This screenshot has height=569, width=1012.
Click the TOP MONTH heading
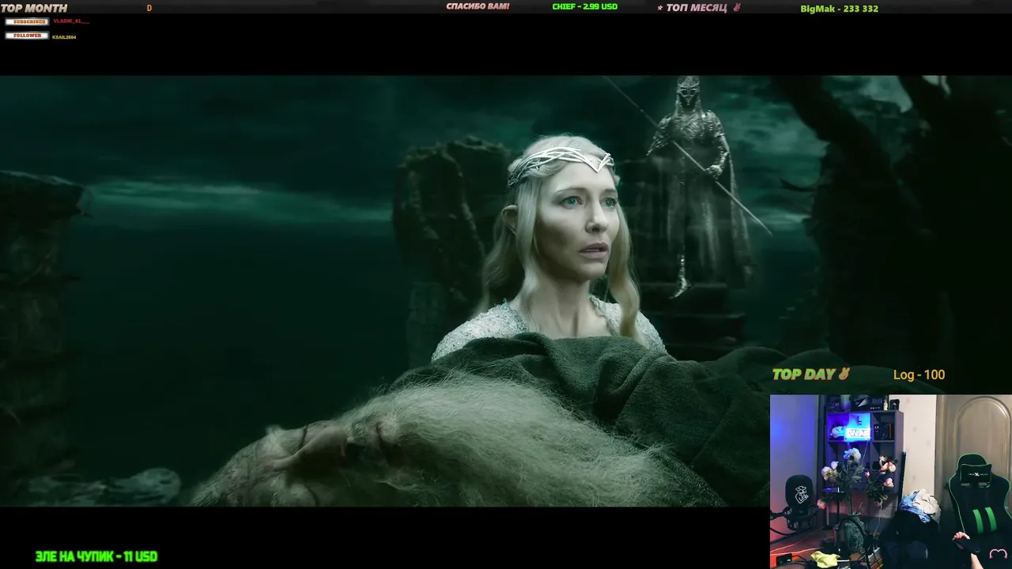coord(34,8)
